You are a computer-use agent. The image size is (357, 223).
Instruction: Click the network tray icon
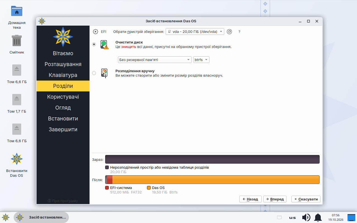click(279, 217)
